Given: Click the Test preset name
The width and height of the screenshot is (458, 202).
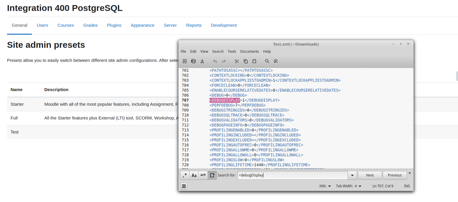Looking at the screenshot, I should pyautogui.click(x=15, y=132).
